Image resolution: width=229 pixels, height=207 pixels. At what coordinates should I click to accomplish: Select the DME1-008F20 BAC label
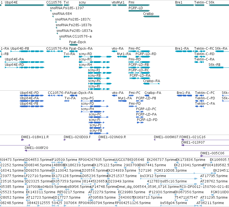36,148
